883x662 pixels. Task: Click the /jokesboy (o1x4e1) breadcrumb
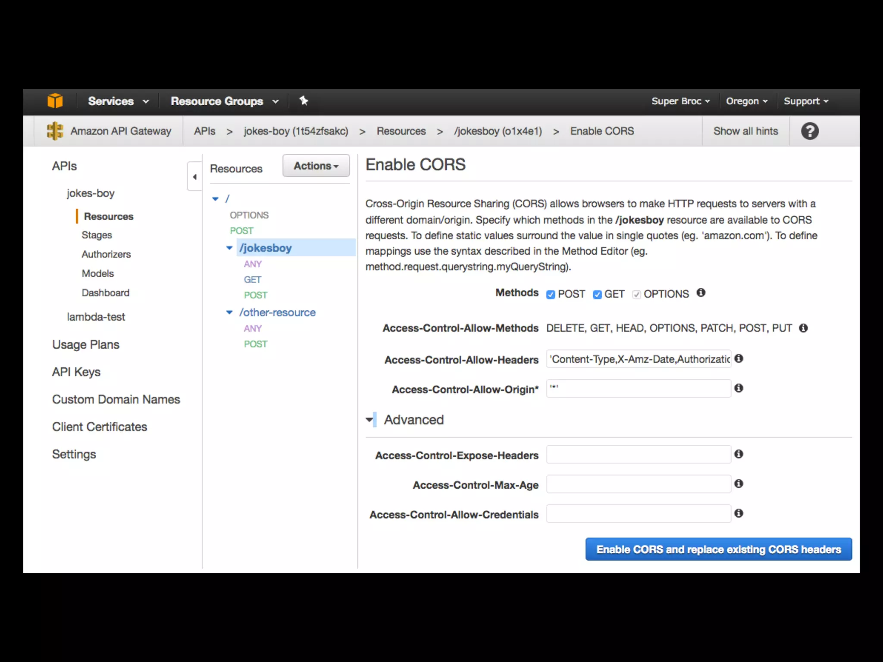pos(498,131)
